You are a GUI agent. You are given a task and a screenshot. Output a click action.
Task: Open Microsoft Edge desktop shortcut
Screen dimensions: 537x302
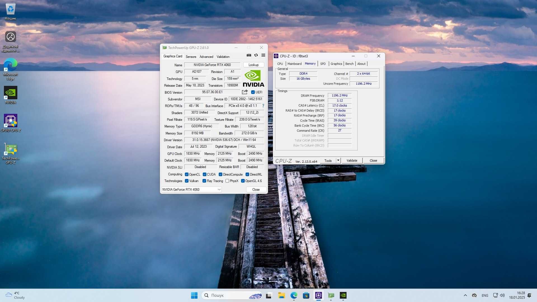(11, 69)
